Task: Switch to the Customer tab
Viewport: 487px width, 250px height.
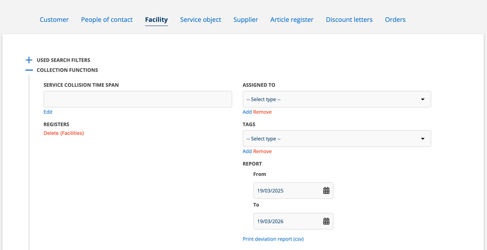Action: 54,19
